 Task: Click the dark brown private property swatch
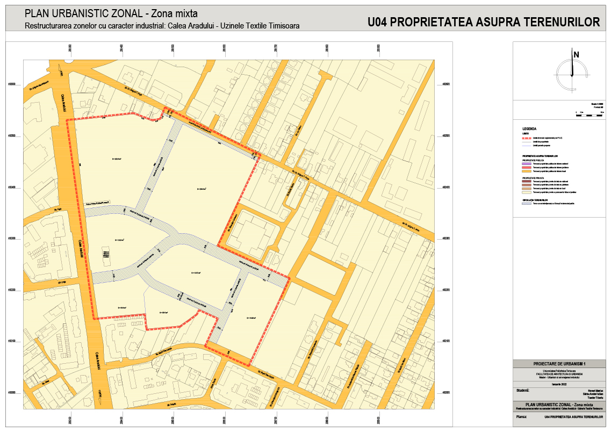pyautogui.click(x=526, y=182)
